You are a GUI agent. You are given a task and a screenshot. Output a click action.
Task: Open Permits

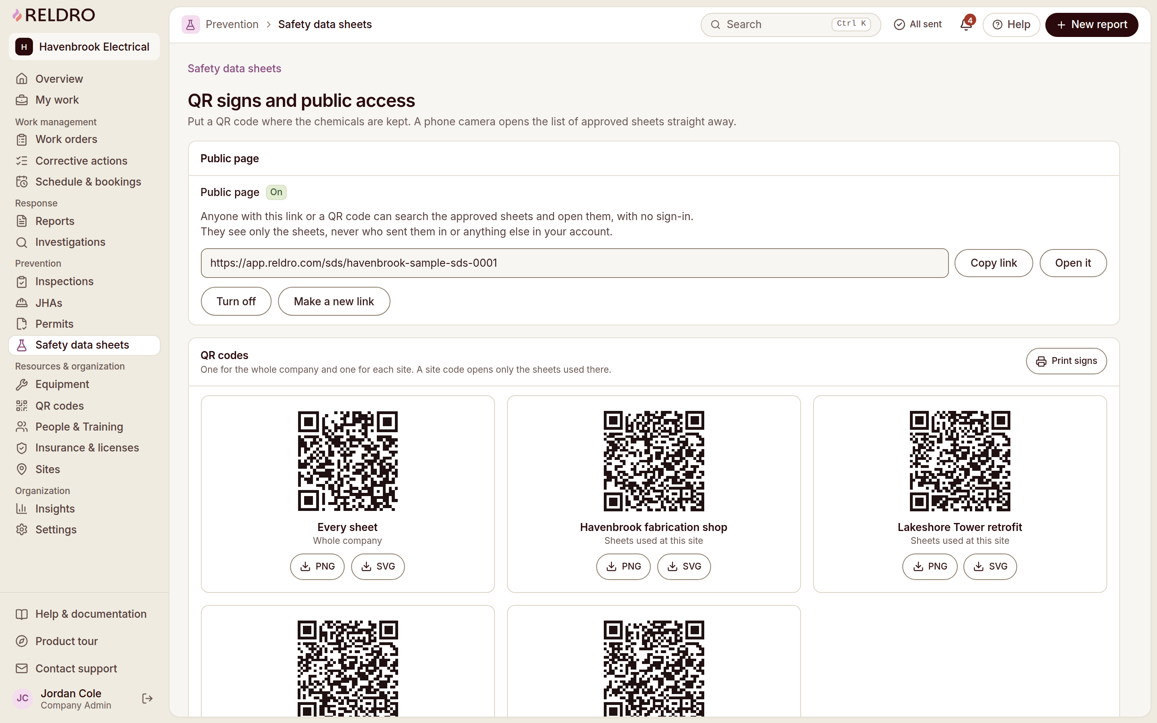pyautogui.click(x=84, y=324)
